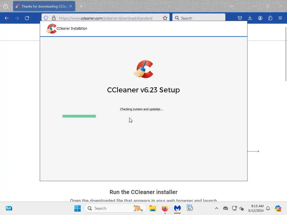Viewport: 287px width, 215px height.
Task: Open File Explorer from the taskbar
Action: [153, 208]
